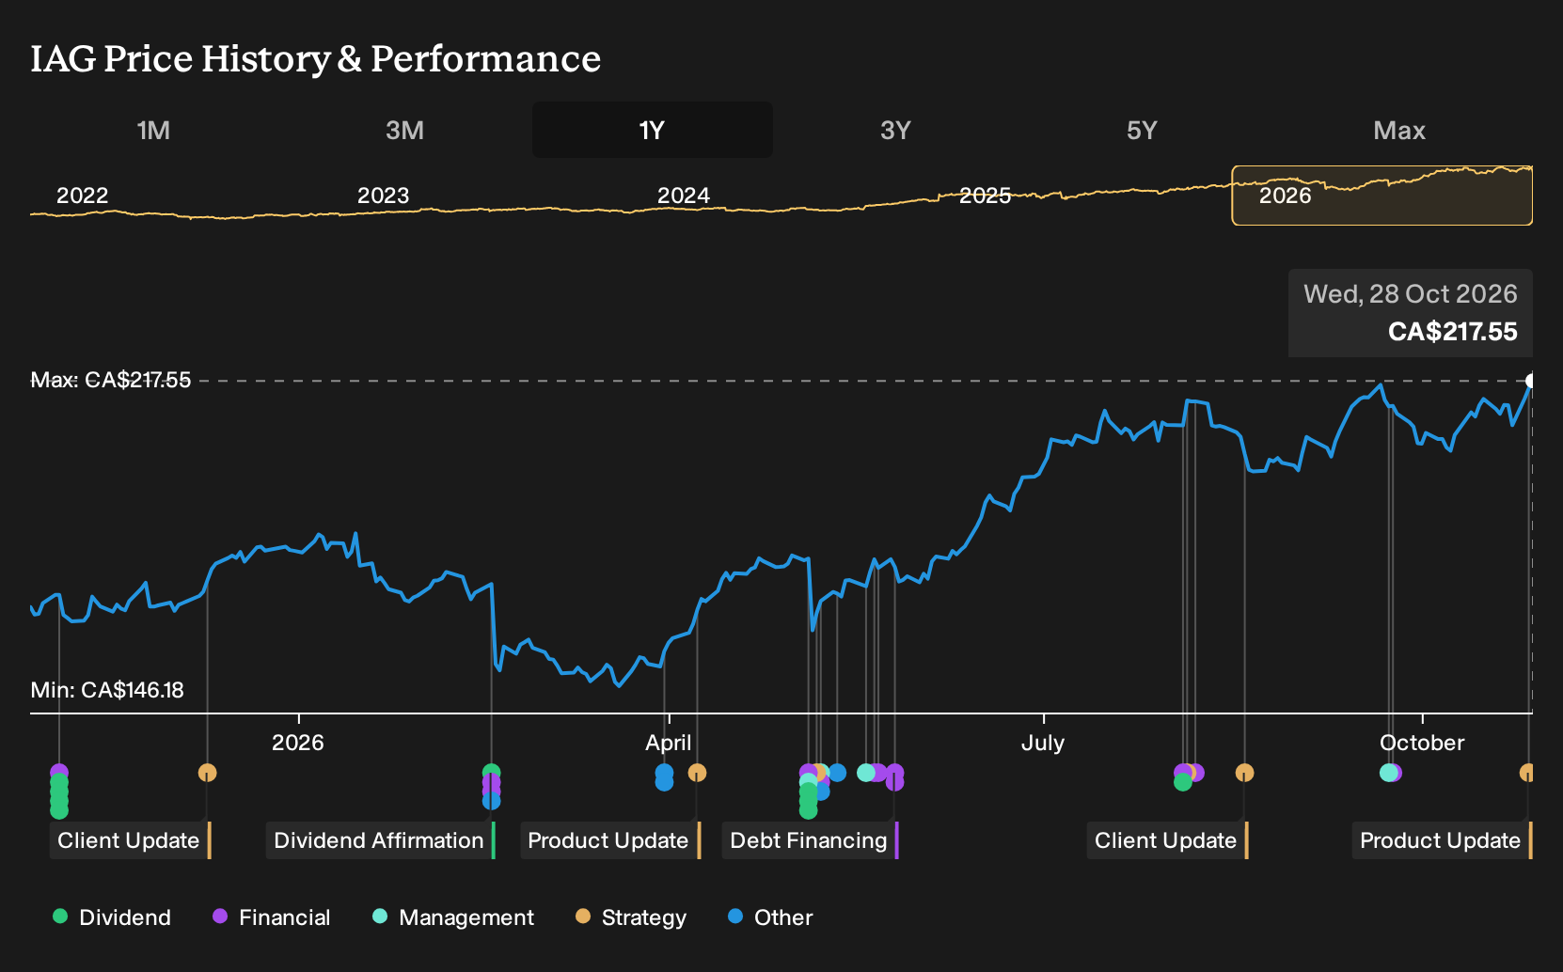The height and width of the screenshot is (972, 1563).
Task: Click orange Strategy dot above April Product Update
Action: tap(697, 773)
